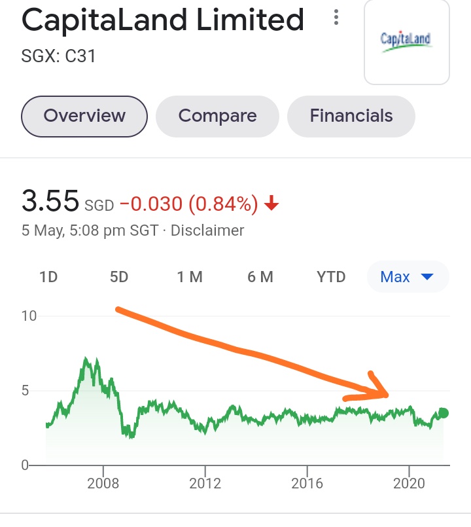Image resolution: width=471 pixels, height=527 pixels.
Task: Tap the CapitaLand logo thumbnail
Action: pyautogui.click(x=407, y=42)
